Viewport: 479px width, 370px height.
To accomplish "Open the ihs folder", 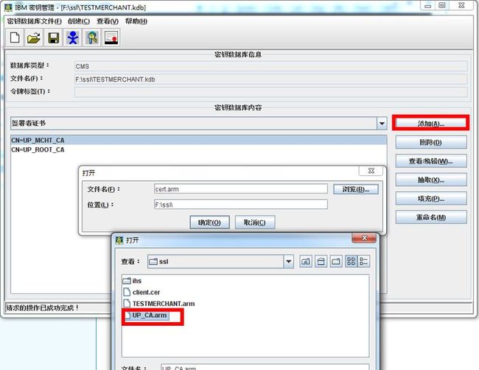I will click(132, 281).
